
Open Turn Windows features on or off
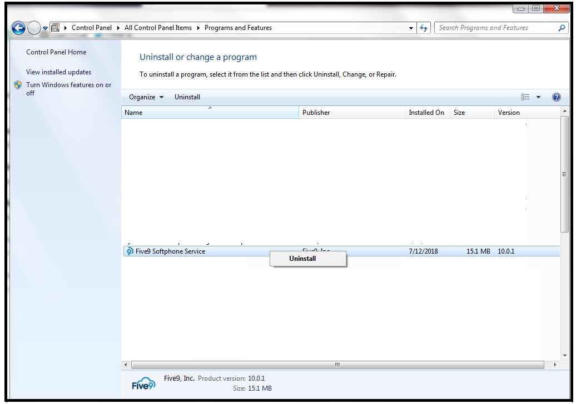coord(69,89)
